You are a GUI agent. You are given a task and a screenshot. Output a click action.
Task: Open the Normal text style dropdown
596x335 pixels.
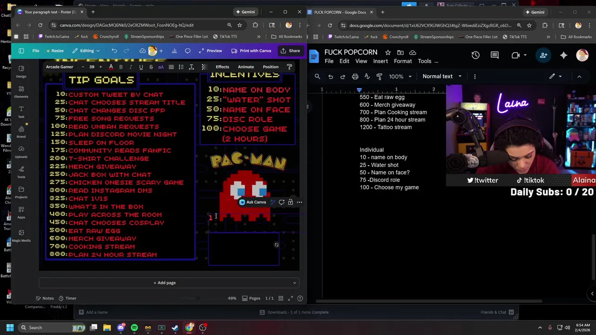442,76
